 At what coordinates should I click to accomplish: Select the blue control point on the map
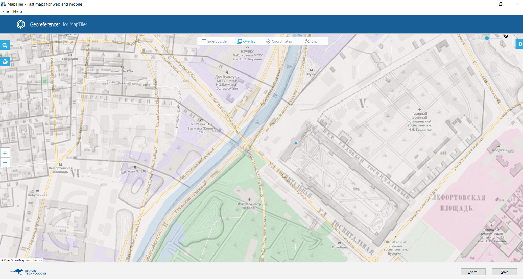tap(296, 143)
